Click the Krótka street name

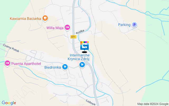click(80, 32)
